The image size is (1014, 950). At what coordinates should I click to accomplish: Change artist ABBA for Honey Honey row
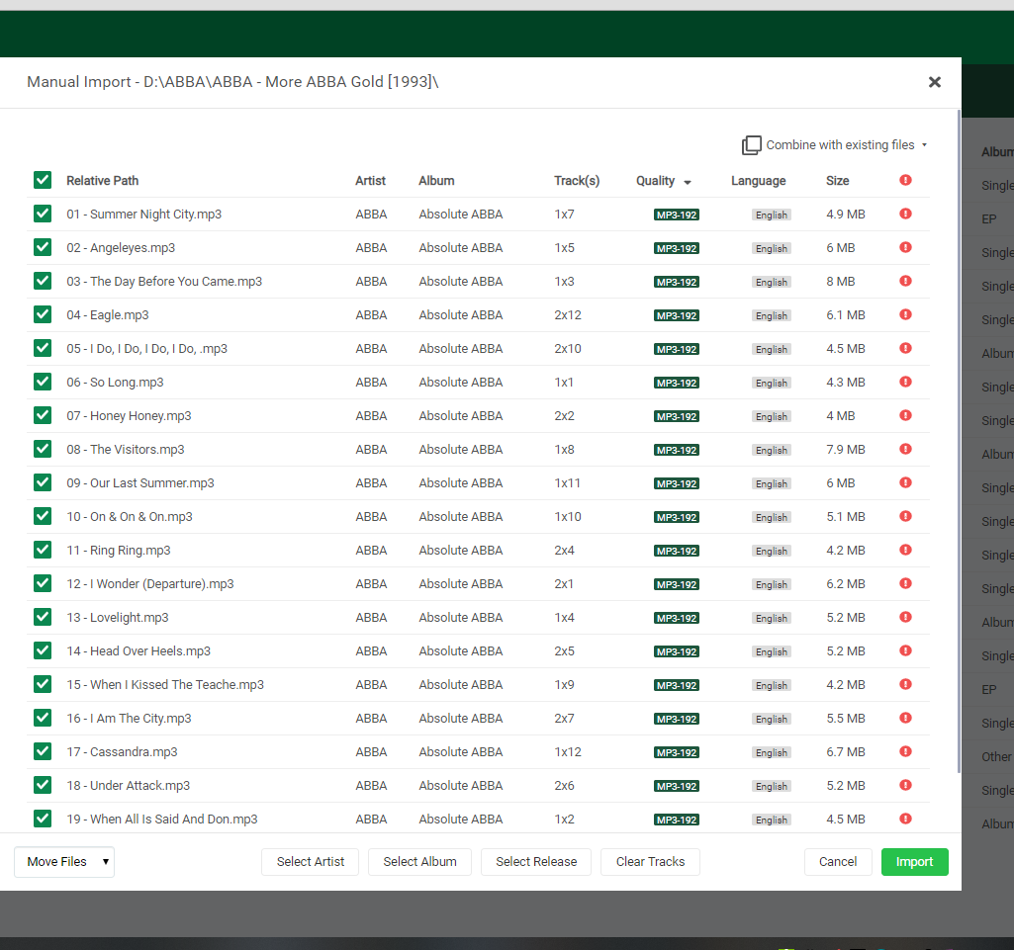pyautogui.click(x=371, y=415)
